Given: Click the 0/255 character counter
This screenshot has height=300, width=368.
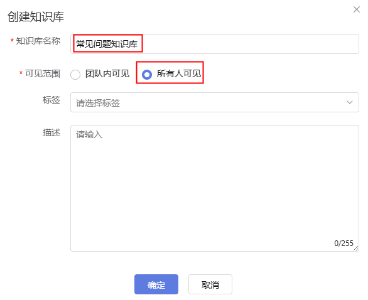Looking at the screenshot, I should tap(344, 244).
